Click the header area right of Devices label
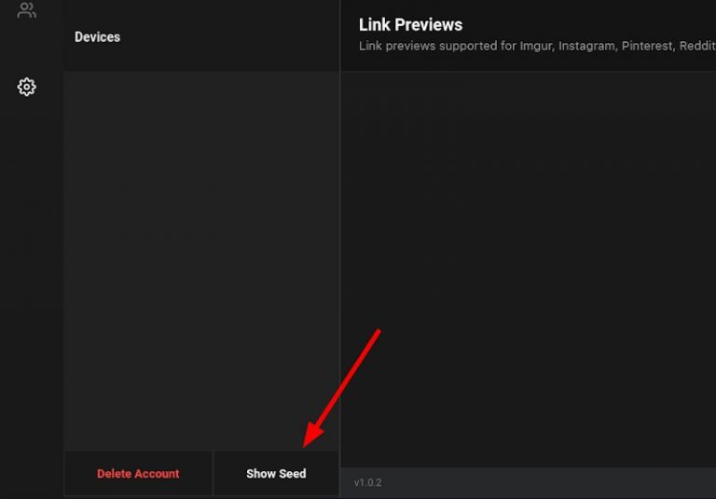This screenshot has height=499, width=716. click(233, 37)
